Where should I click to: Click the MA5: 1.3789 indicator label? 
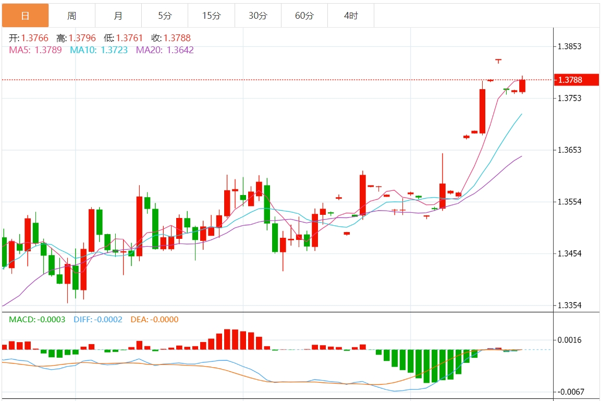[x=35, y=50]
